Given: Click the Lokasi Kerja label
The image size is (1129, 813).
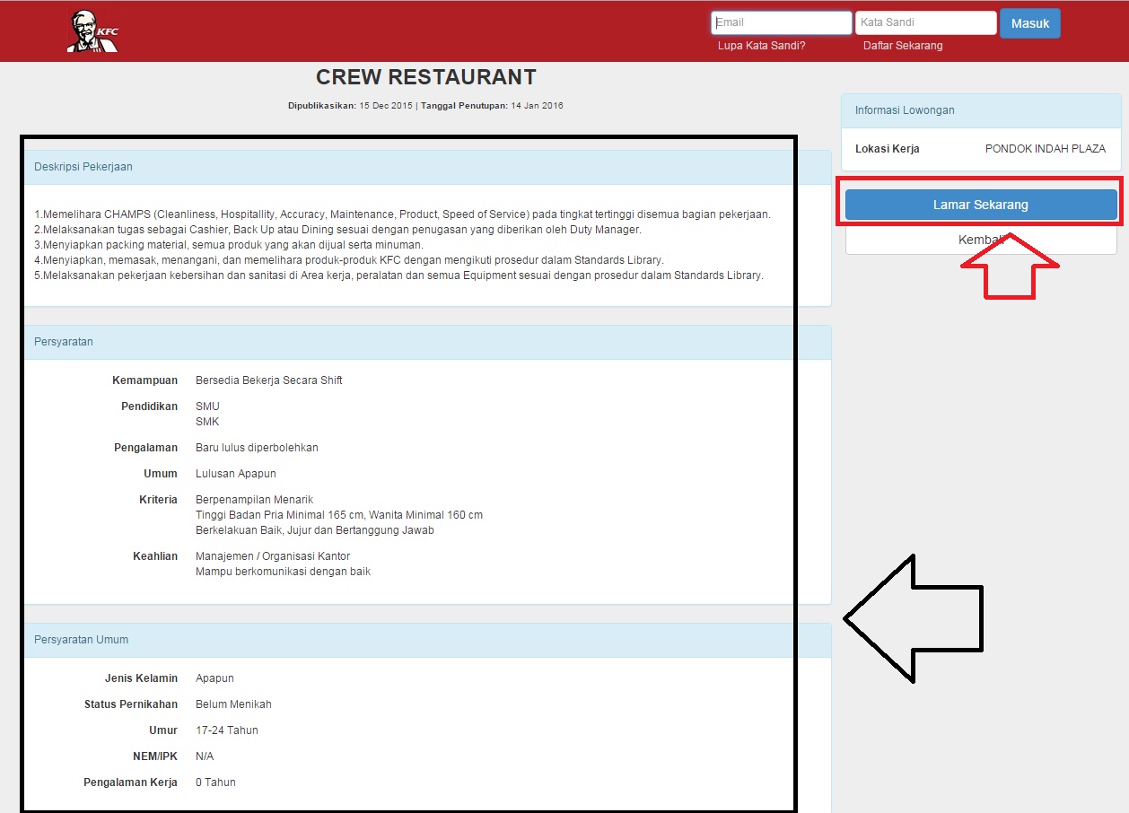Looking at the screenshot, I should [888, 149].
